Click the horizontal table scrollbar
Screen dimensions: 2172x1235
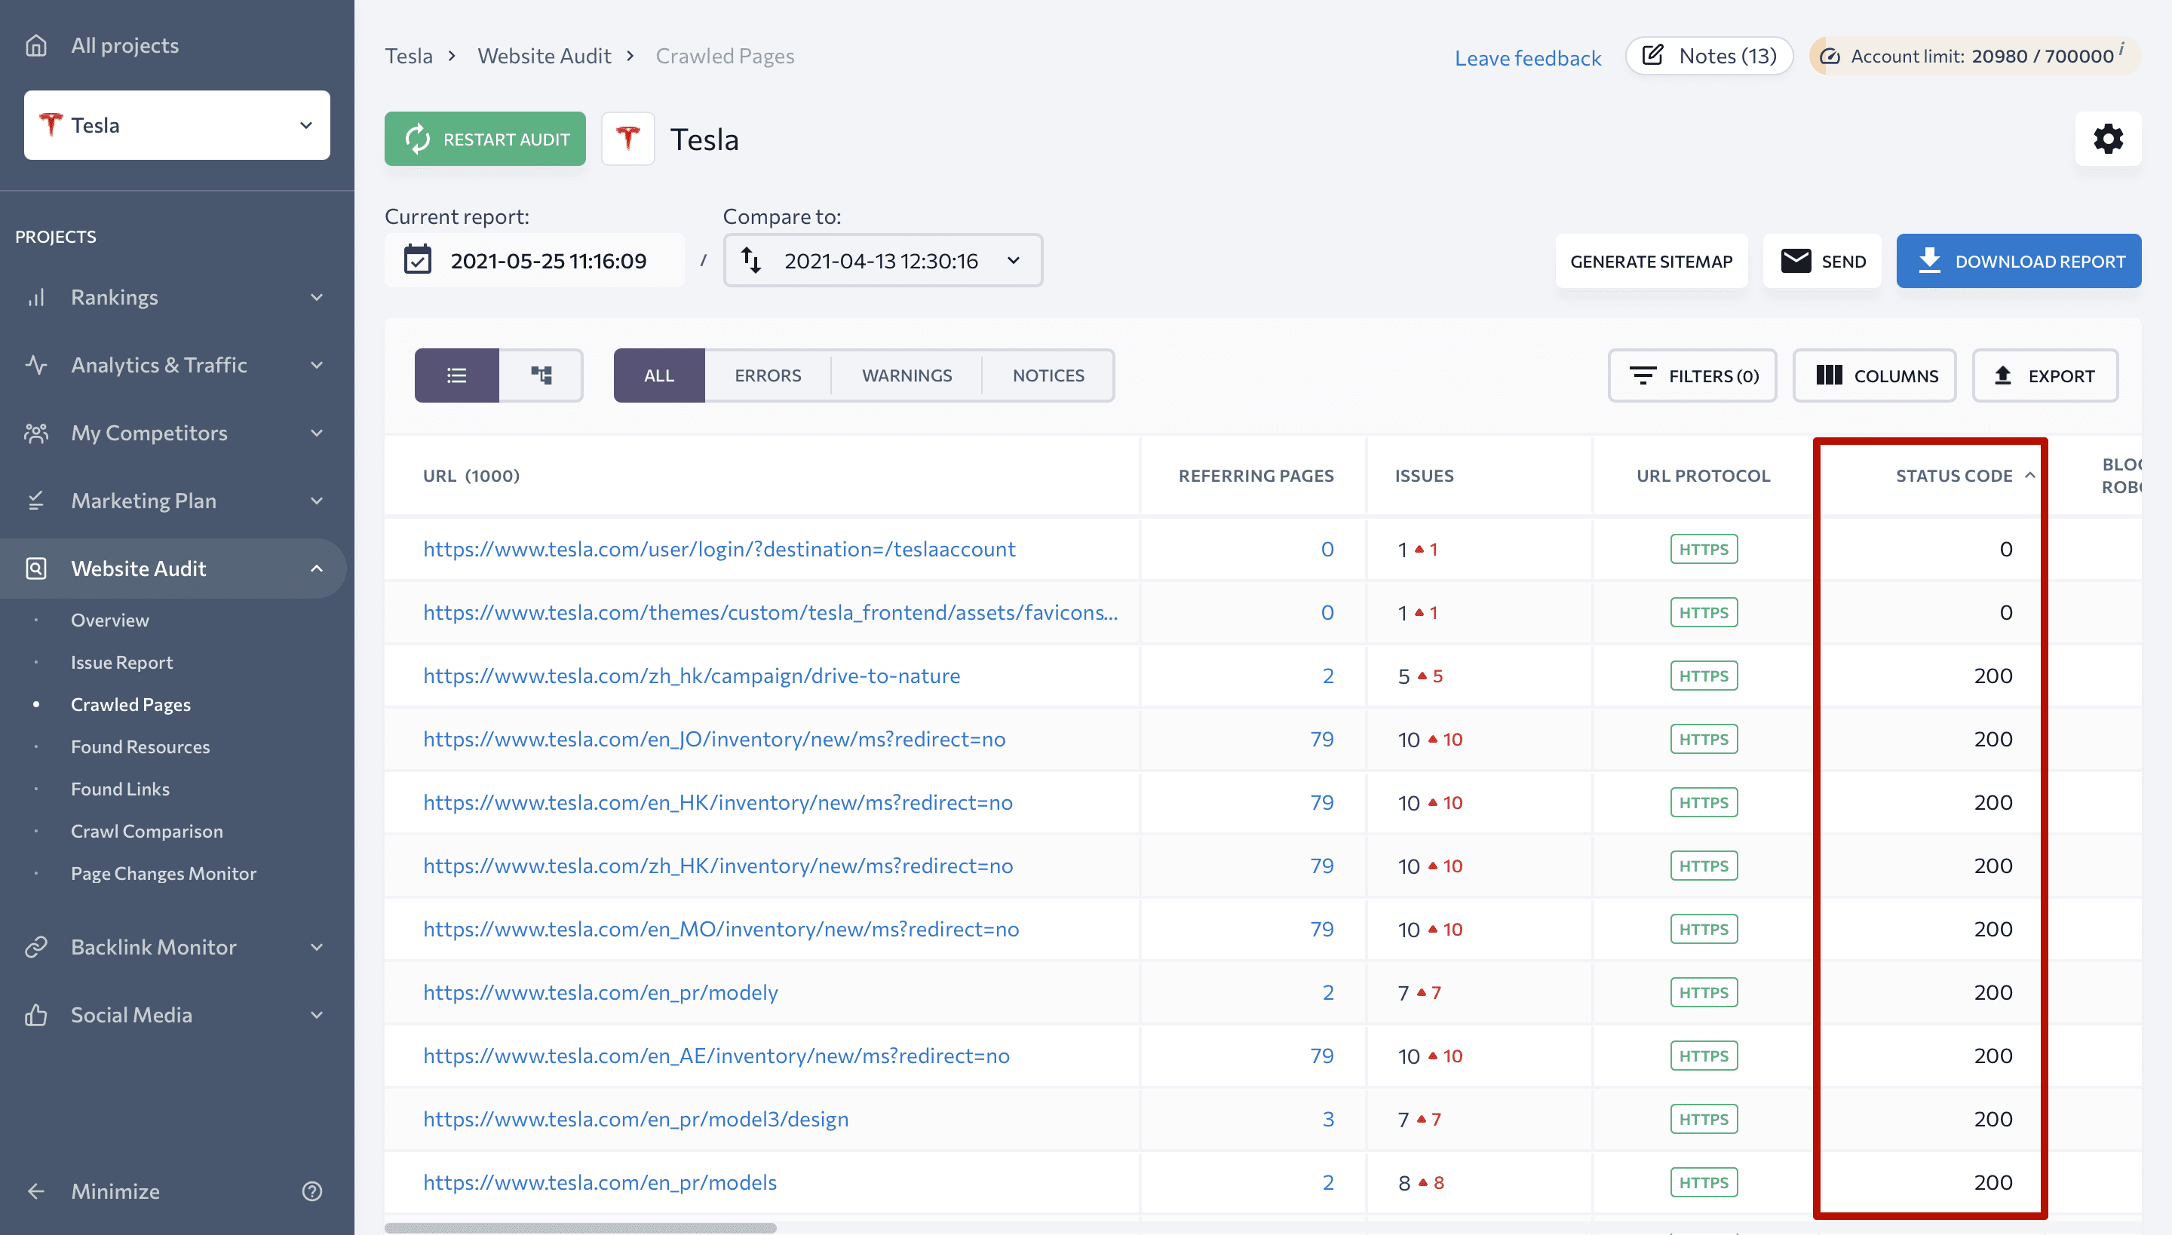[581, 1227]
